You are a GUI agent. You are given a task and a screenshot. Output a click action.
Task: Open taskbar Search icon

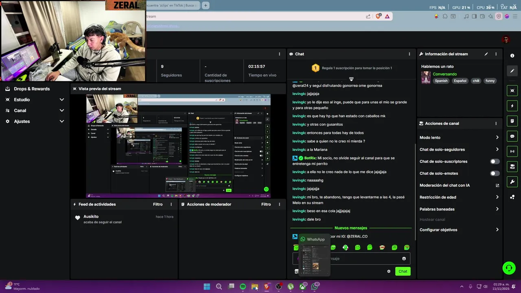[x=219, y=286]
